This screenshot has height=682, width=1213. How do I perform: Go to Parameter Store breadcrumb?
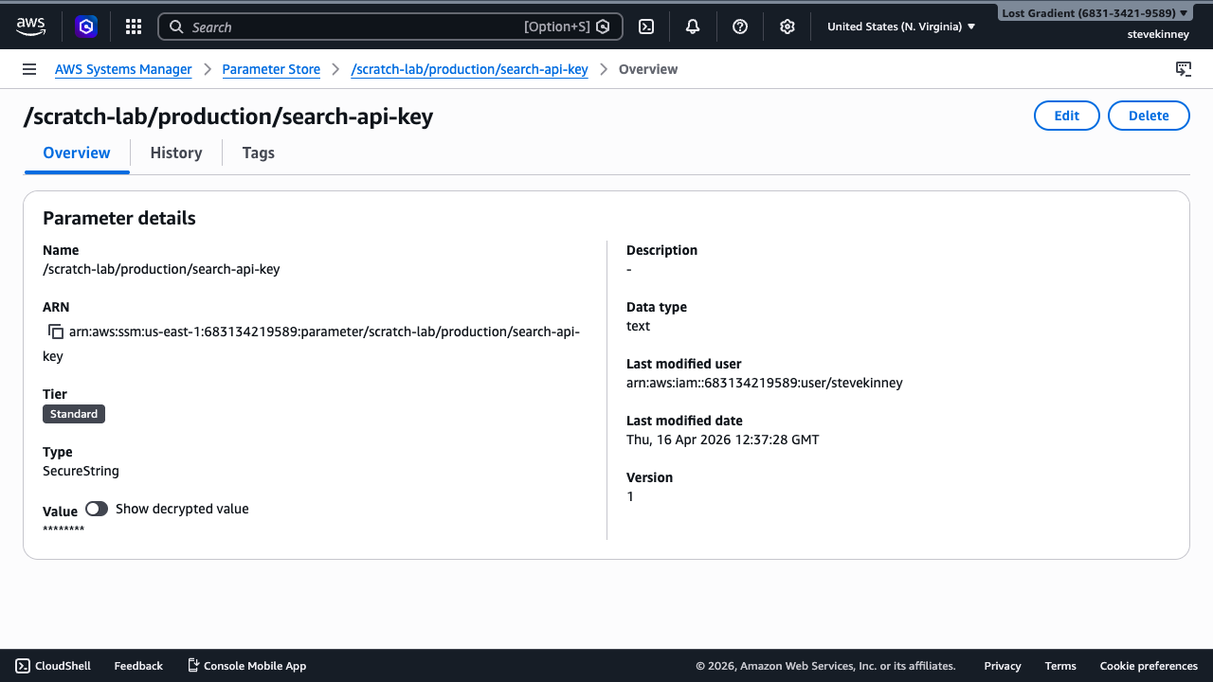click(271, 69)
